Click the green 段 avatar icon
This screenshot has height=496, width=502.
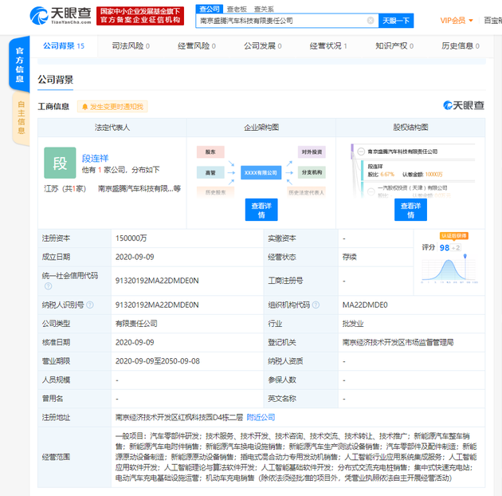tap(60, 163)
